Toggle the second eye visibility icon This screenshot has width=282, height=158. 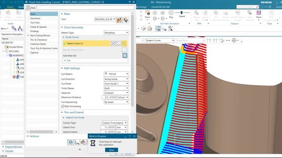pos(164,29)
